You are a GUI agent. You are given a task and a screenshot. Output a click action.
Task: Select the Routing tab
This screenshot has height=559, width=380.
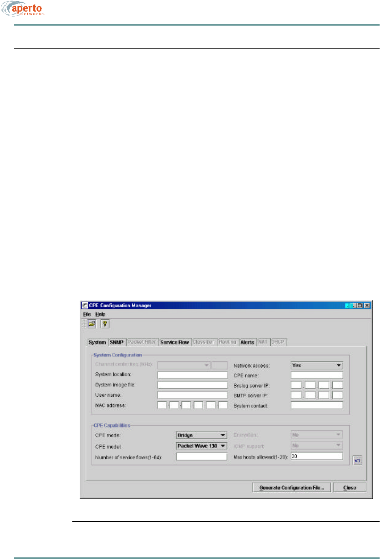point(228,343)
